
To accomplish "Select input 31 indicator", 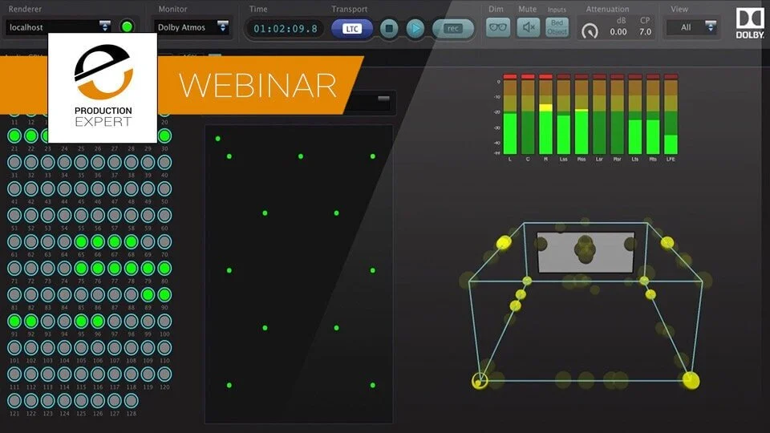I will 14,162.
